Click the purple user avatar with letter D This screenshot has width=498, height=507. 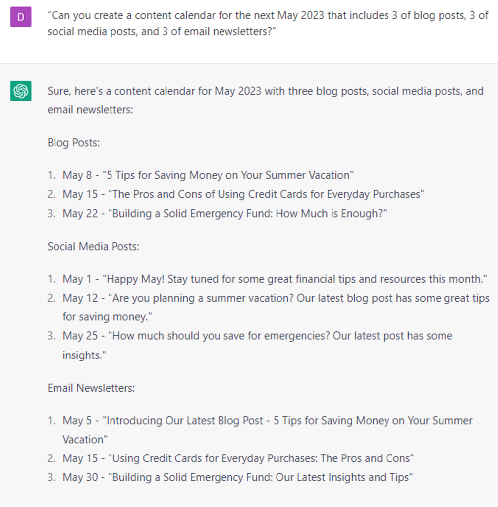(20, 16)
